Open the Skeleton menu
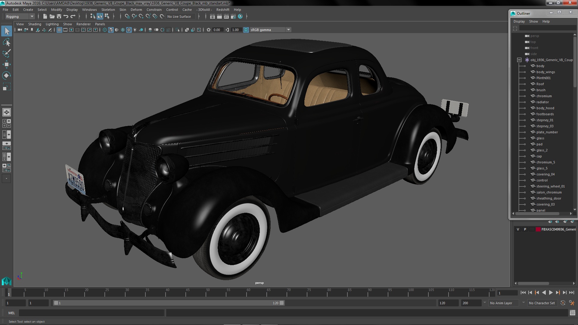Viewport: 578px width, 325px height. (108, 10)
